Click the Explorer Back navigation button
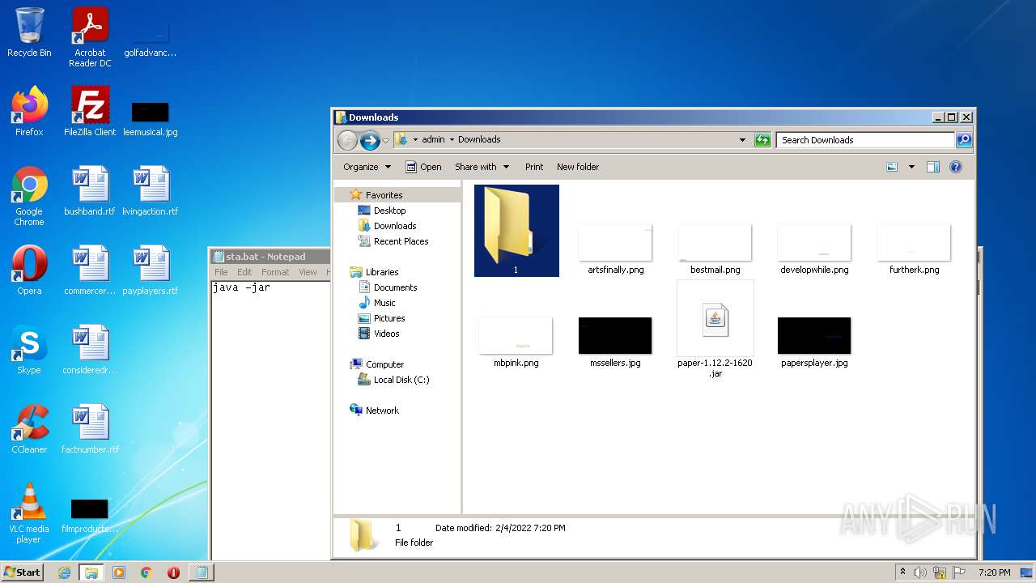The height and width of the screenshot is (583, 1036). 347,140
